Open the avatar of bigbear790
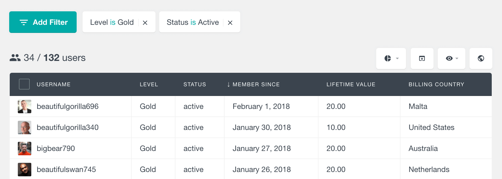Viewport: 502px width, 179px height. (25, 149)
